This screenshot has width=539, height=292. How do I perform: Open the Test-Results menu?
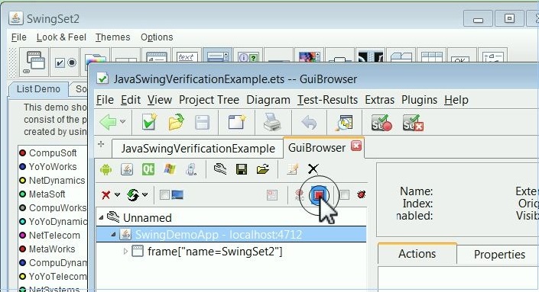pos(327,100)
